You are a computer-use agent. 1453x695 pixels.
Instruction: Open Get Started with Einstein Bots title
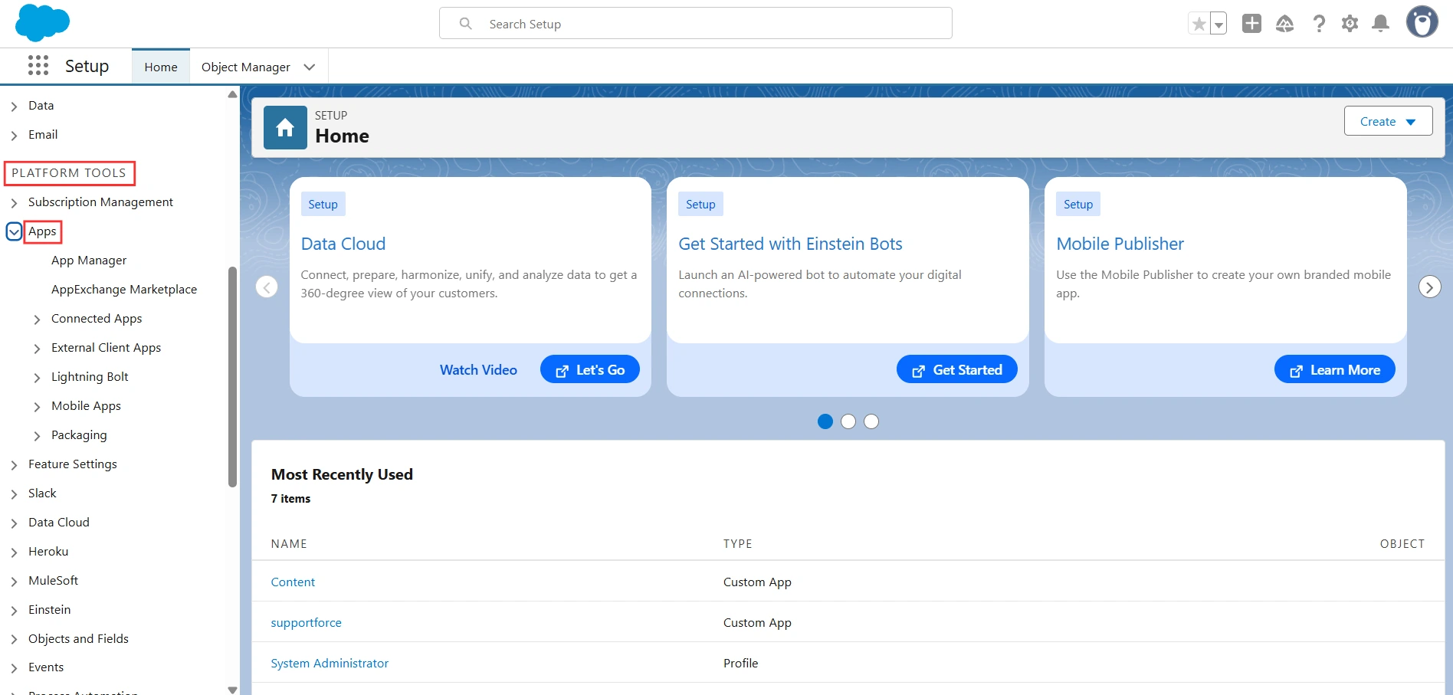coord(790,244)
